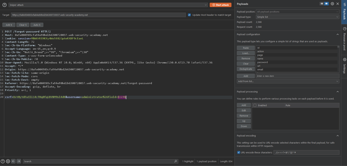
Task: Click the Referer header line
Action: pyautogui.click(x=78, y=83)
